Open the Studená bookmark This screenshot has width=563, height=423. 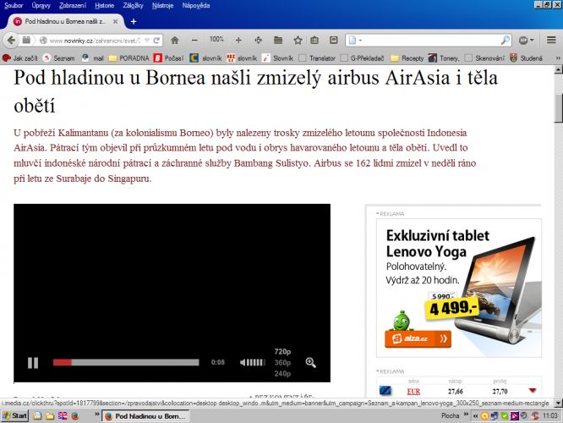(x=526, y=58)
